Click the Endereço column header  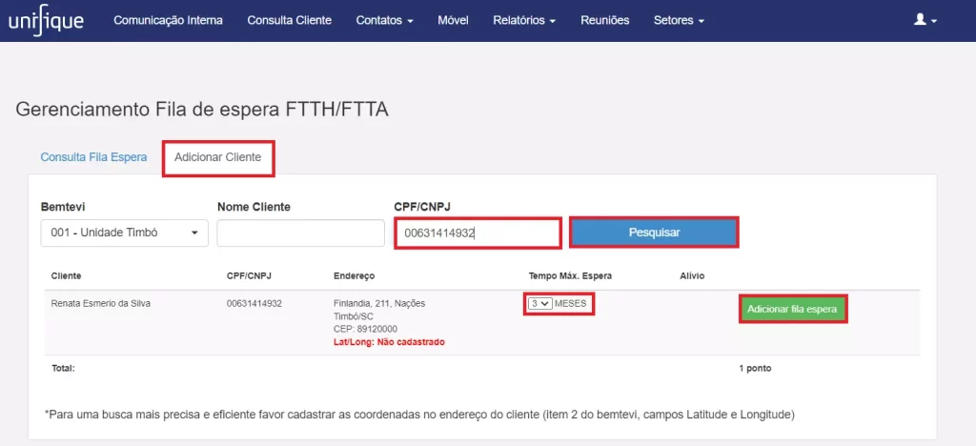(355, 276)
